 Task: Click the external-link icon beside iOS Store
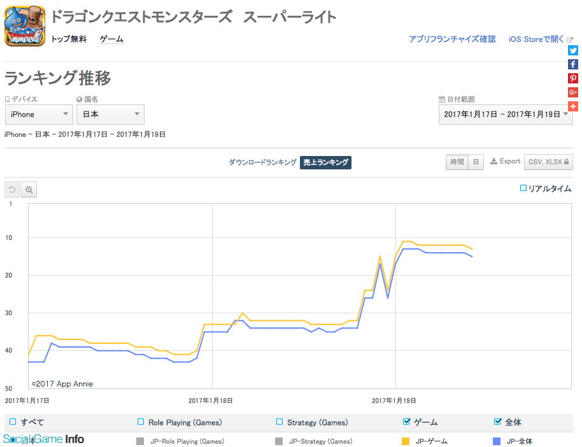click(x=570, y=39)
